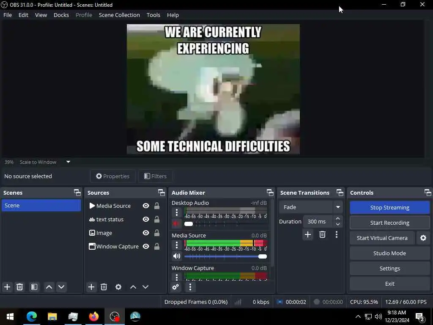Click the Exit button in Controls
This screenshot has height=325, width=433.
coord(389,284)
